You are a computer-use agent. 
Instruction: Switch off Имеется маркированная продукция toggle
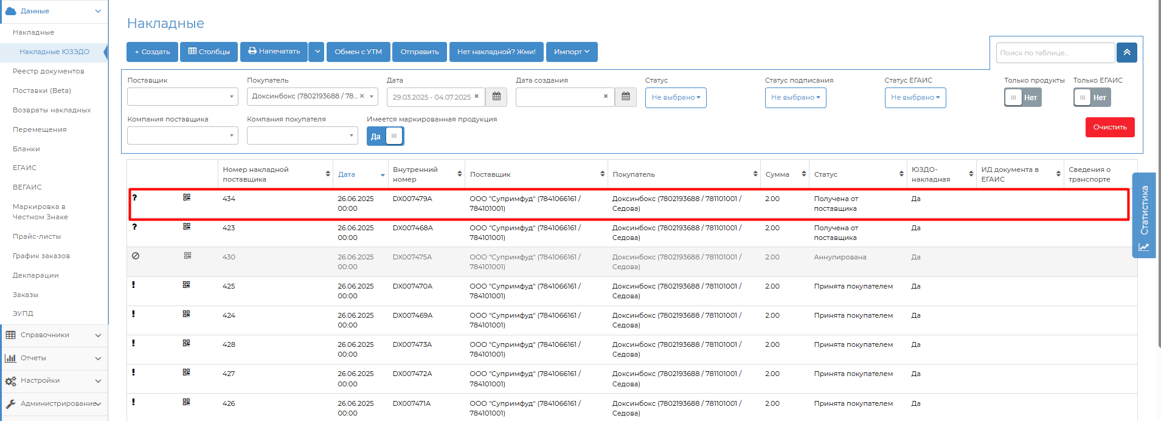[385, 137]
